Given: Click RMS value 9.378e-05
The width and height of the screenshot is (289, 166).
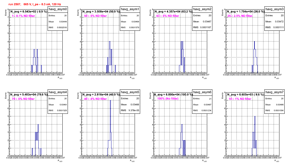Looking at the screenshot, I should (134, 110).
